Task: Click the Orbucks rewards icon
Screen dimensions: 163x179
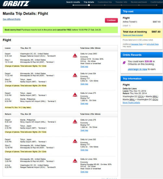Action: (124, 62)
